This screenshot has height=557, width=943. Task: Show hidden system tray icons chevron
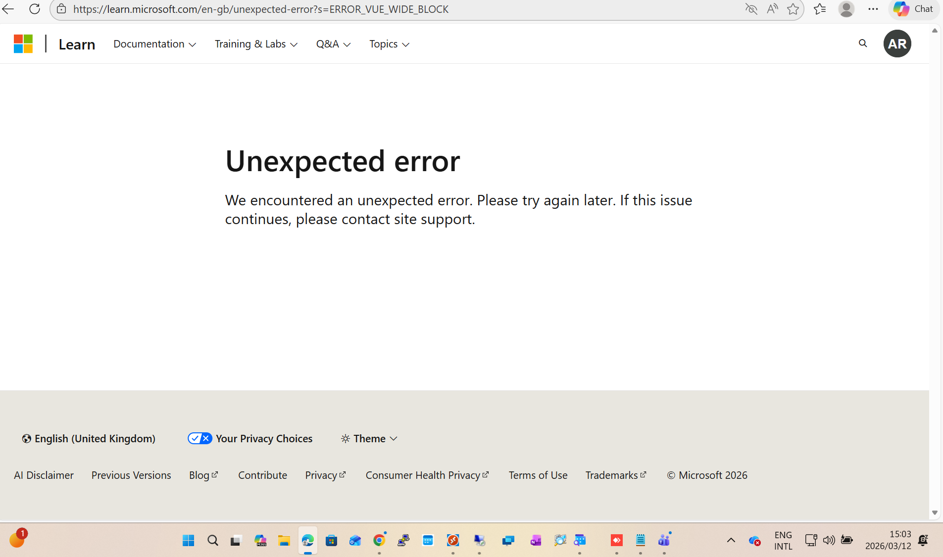731,540
